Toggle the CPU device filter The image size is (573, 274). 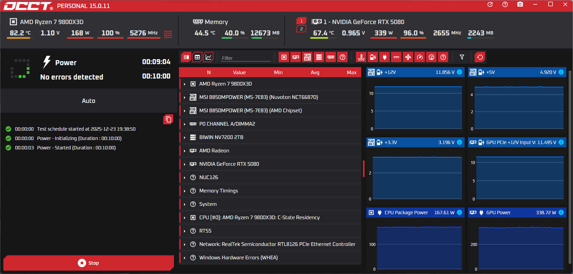click(284, 57)
